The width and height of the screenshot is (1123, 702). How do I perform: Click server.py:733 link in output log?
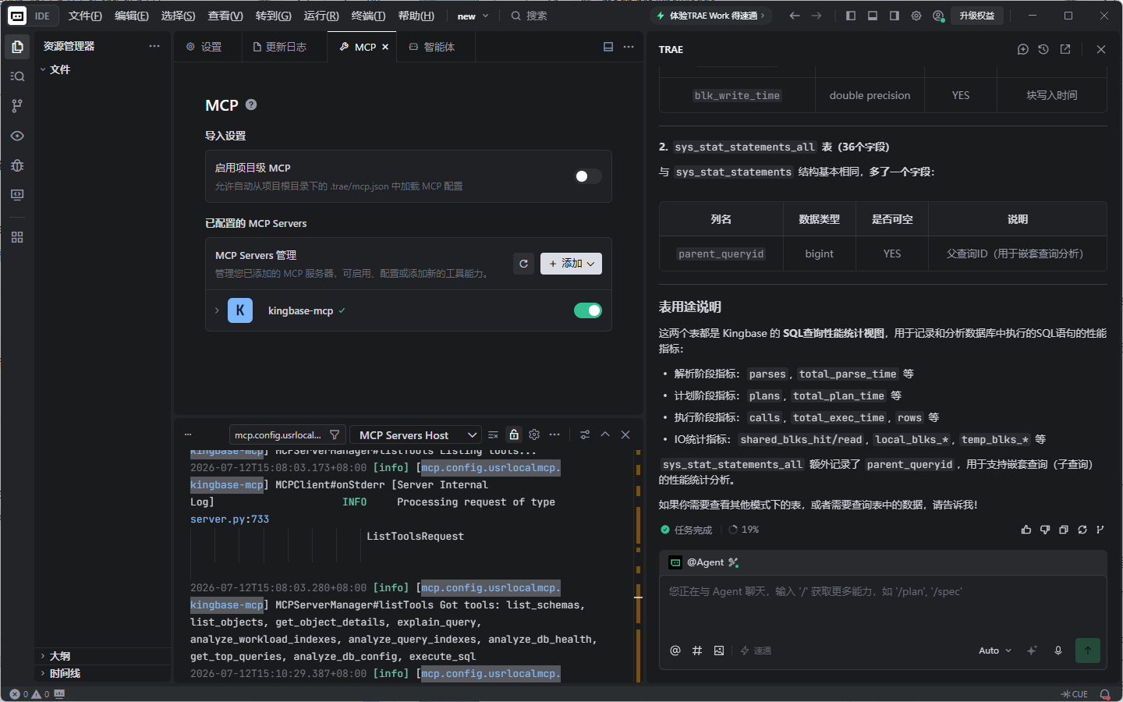click(229, 519)
